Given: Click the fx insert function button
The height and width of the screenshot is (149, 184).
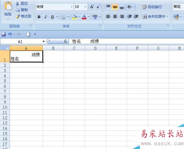Looking at the screenshot, I should [x=66, y=41].
